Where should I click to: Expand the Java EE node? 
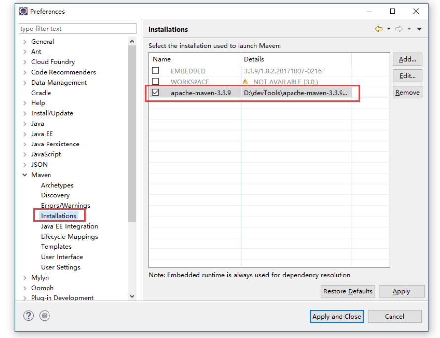coord(25,134)
